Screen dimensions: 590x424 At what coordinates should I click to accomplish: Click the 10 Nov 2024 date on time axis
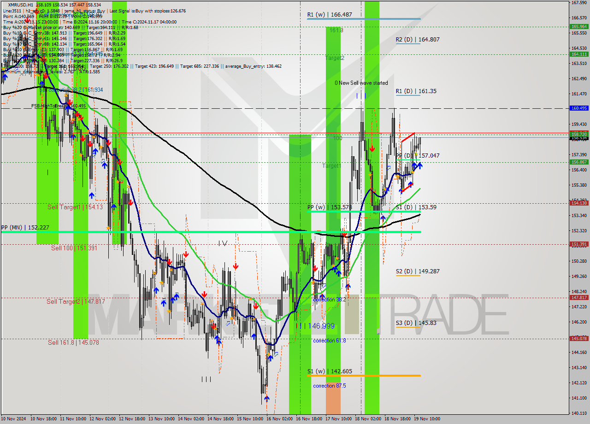tap(13, 419)
